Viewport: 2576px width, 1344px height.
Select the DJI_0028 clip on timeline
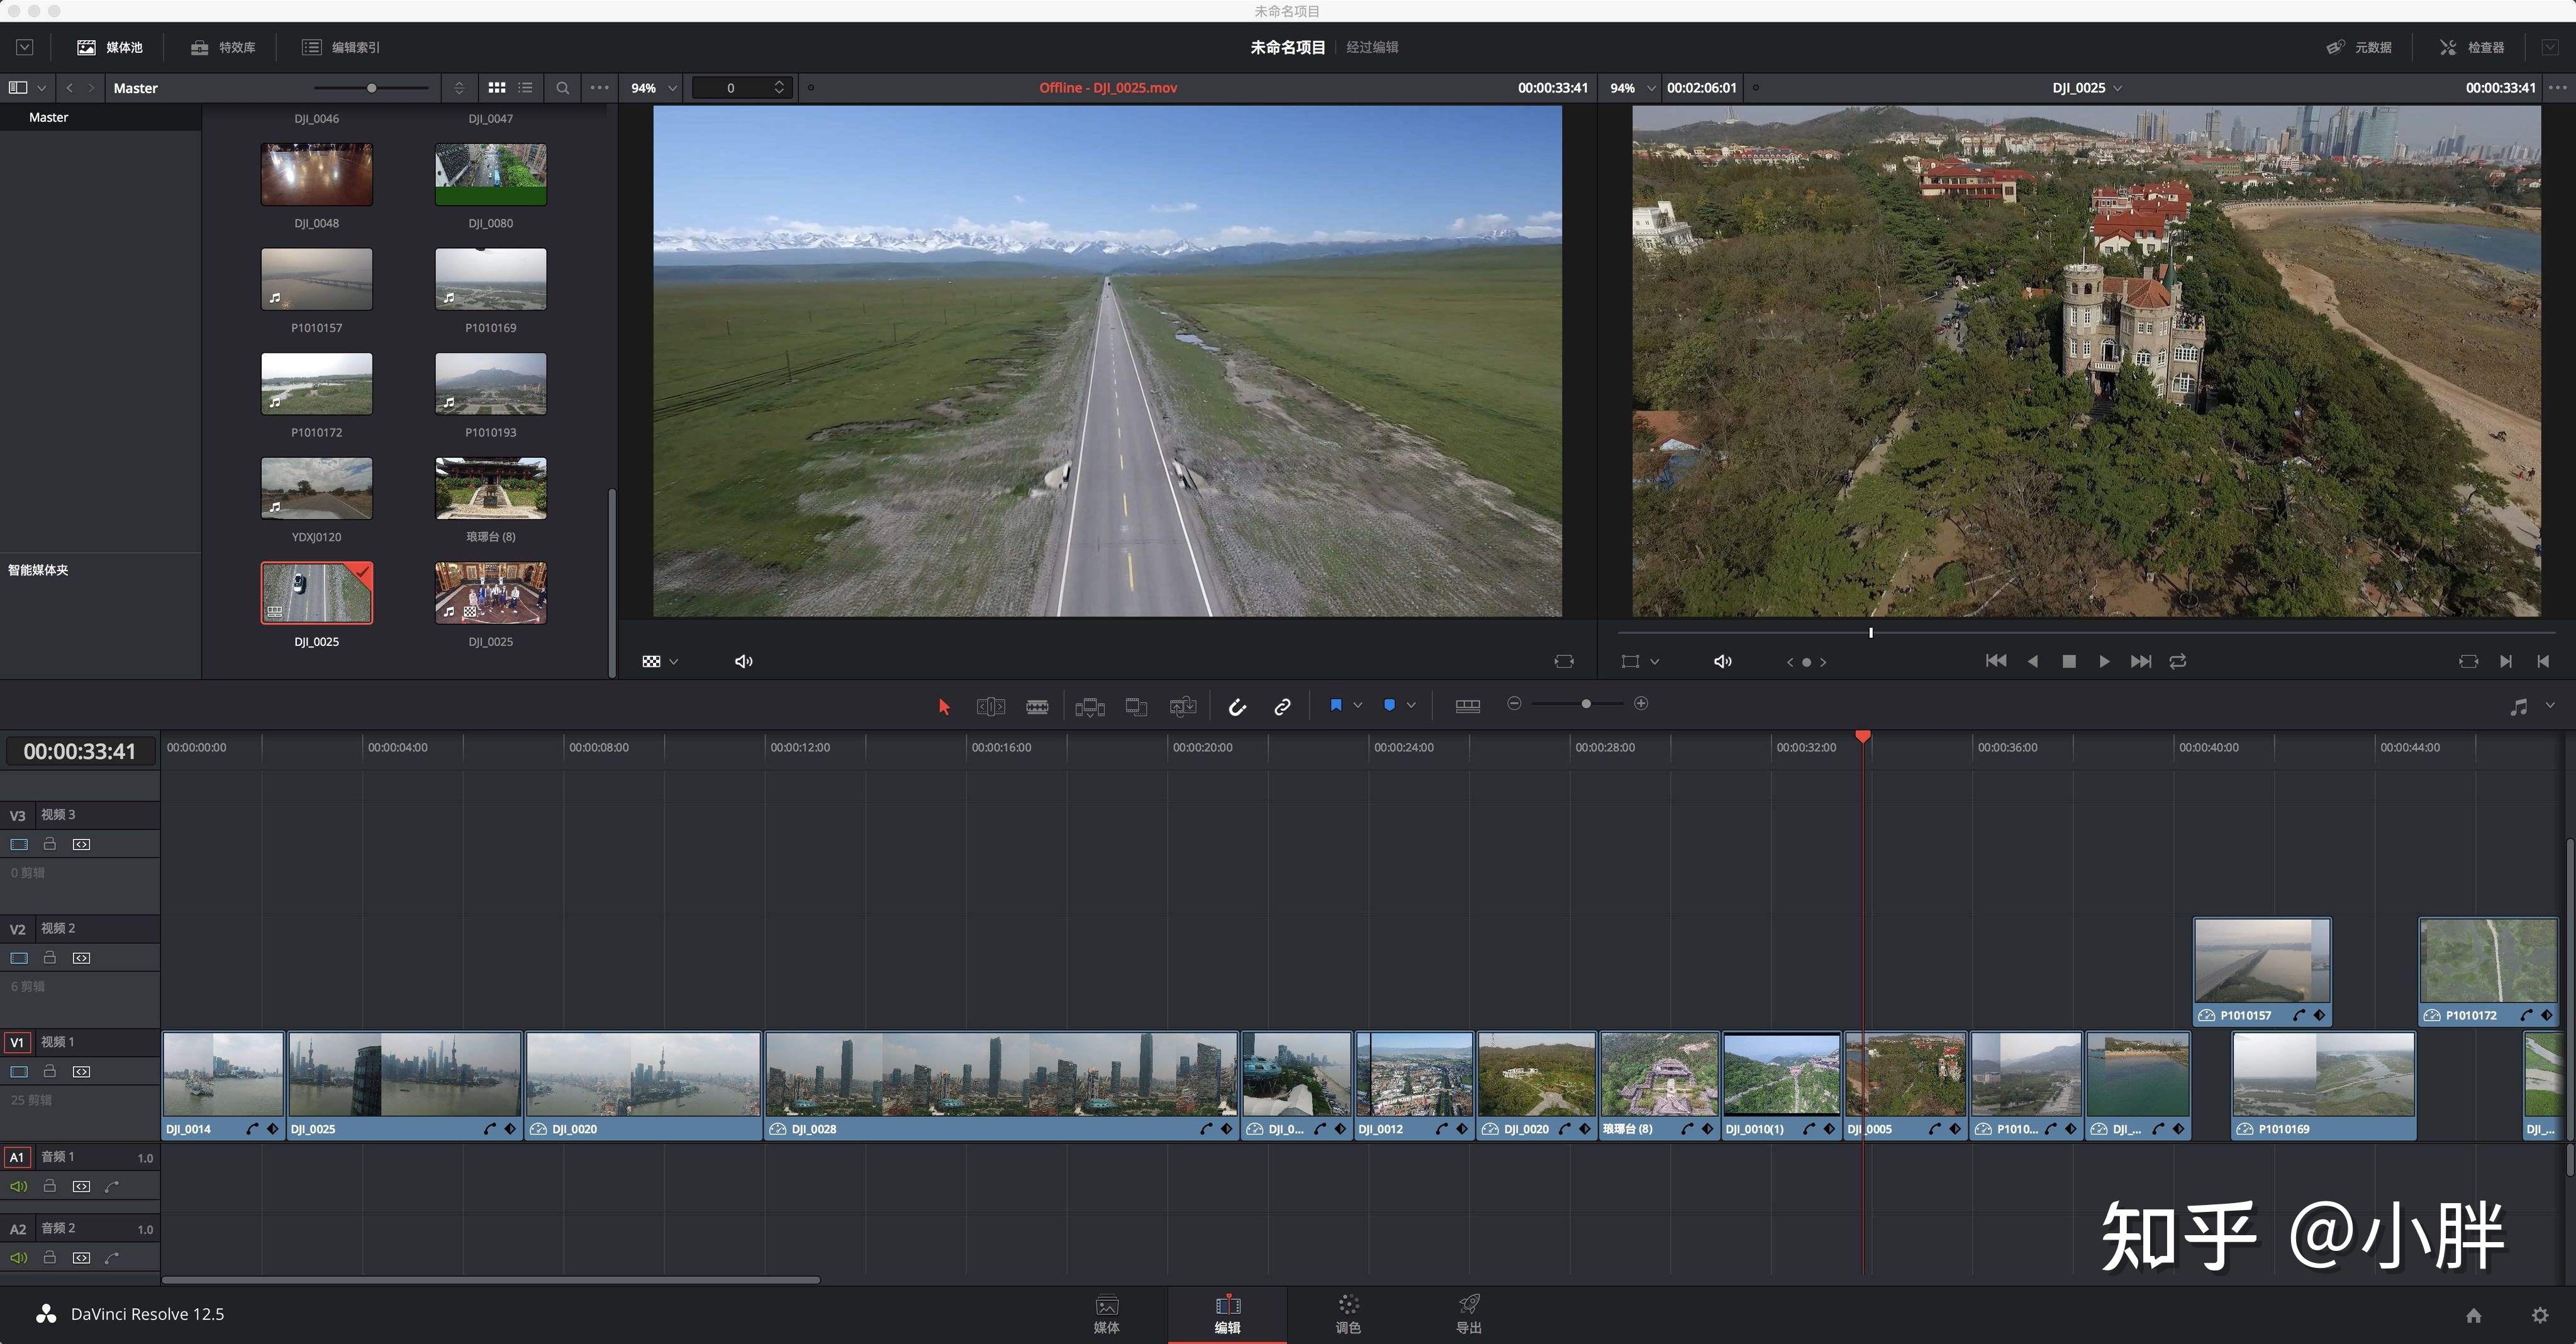(x=1001, y=1086)
